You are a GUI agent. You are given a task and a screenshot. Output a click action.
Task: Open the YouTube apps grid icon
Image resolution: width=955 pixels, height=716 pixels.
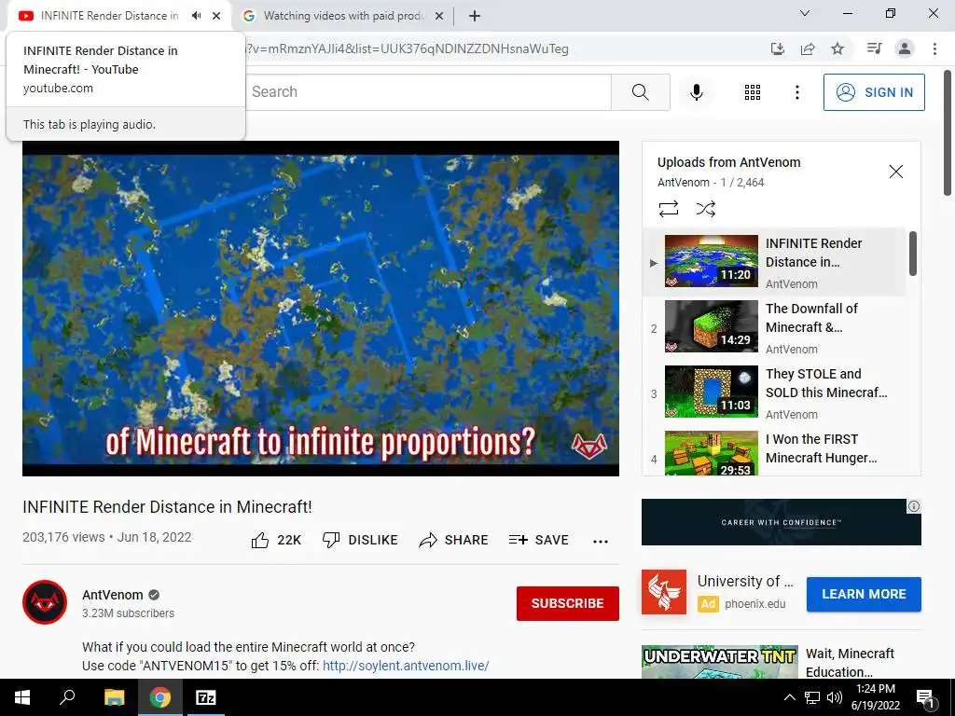753,92
